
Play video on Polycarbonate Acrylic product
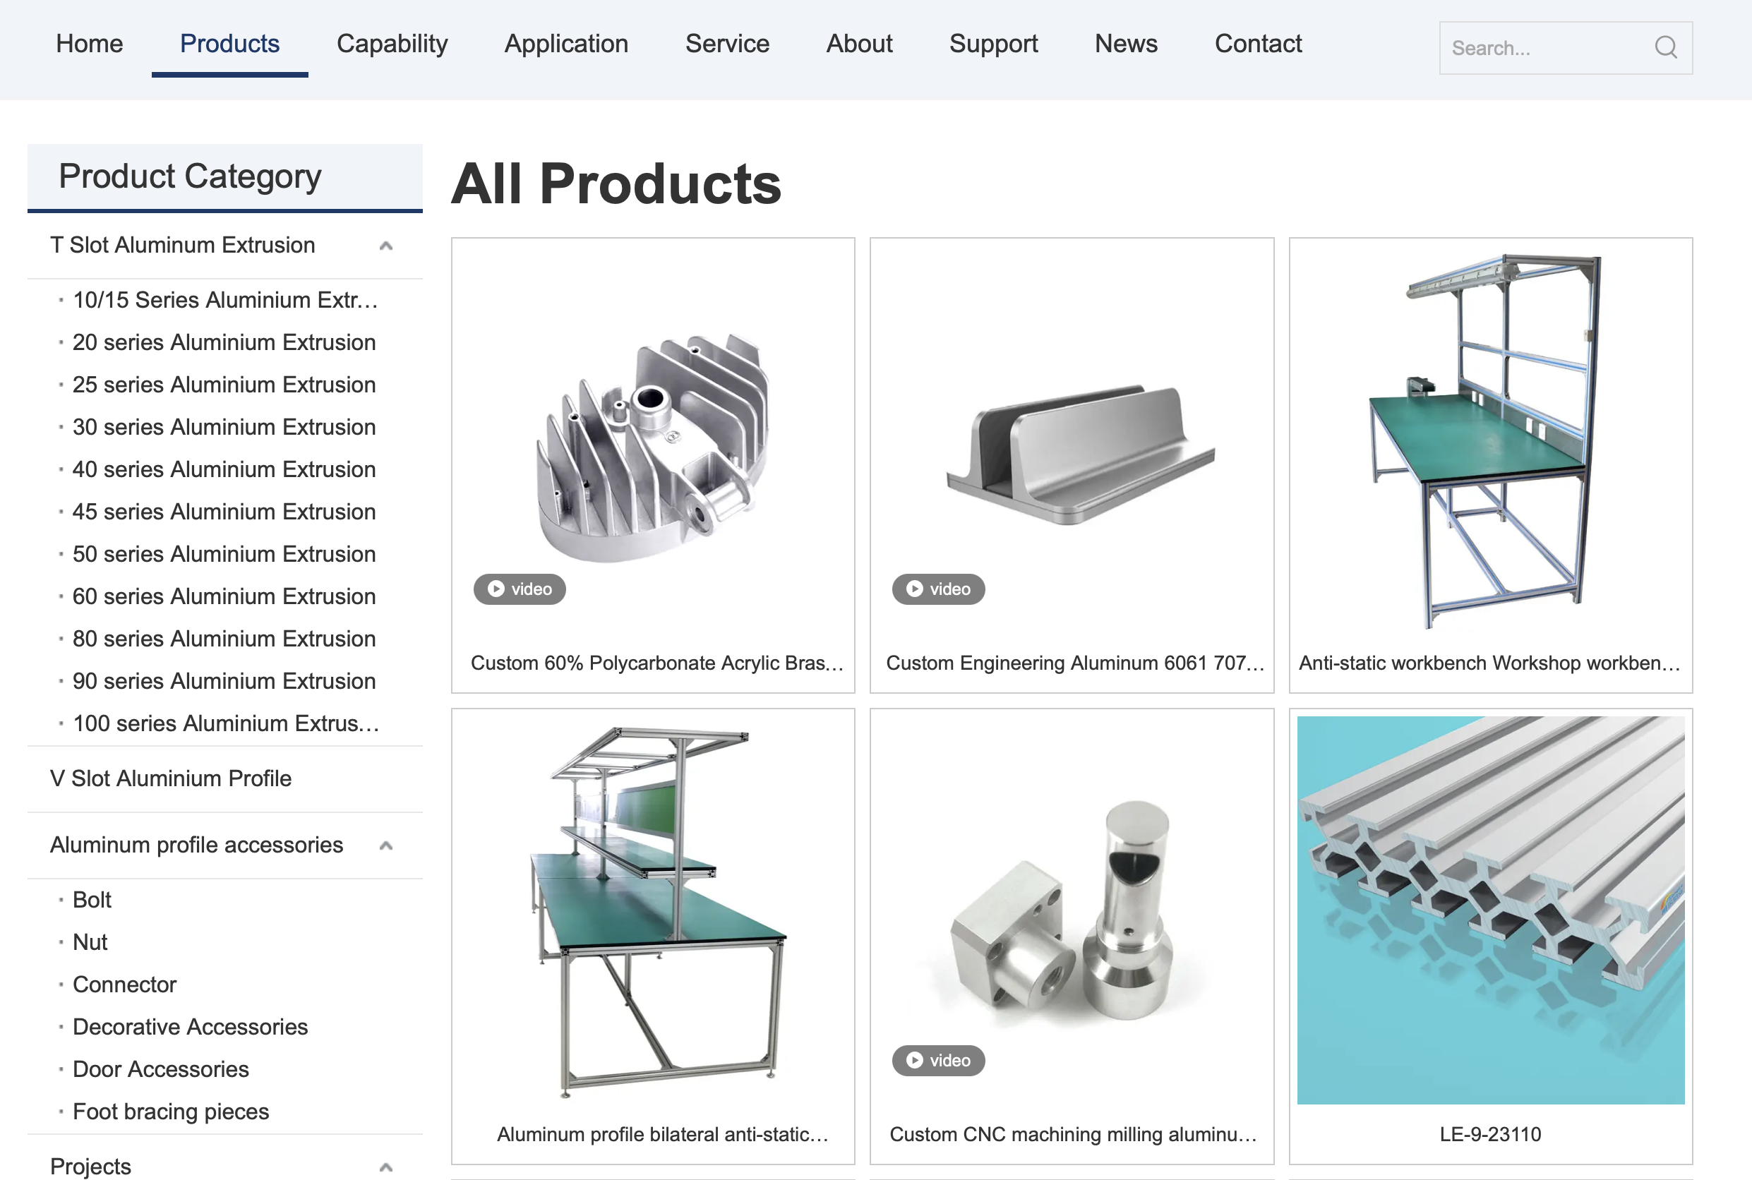pos(520,589)
